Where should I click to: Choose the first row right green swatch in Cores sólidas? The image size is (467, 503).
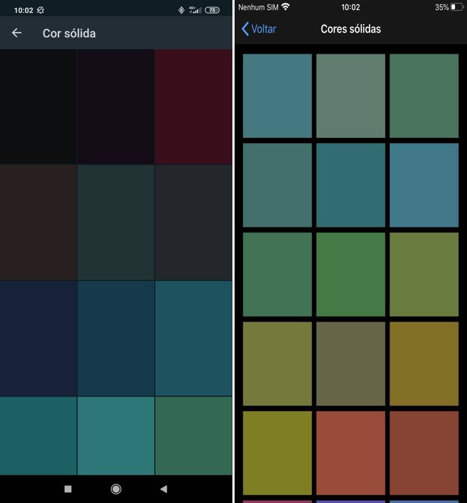(424, 95)
